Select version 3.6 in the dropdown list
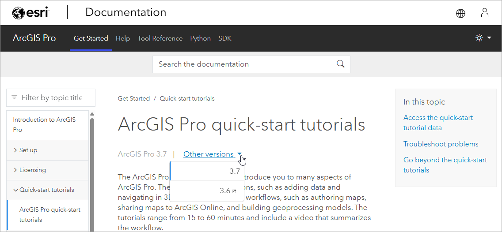Image resolution: width=502 pixels, height=232 pixels. [x=207, y=191]
